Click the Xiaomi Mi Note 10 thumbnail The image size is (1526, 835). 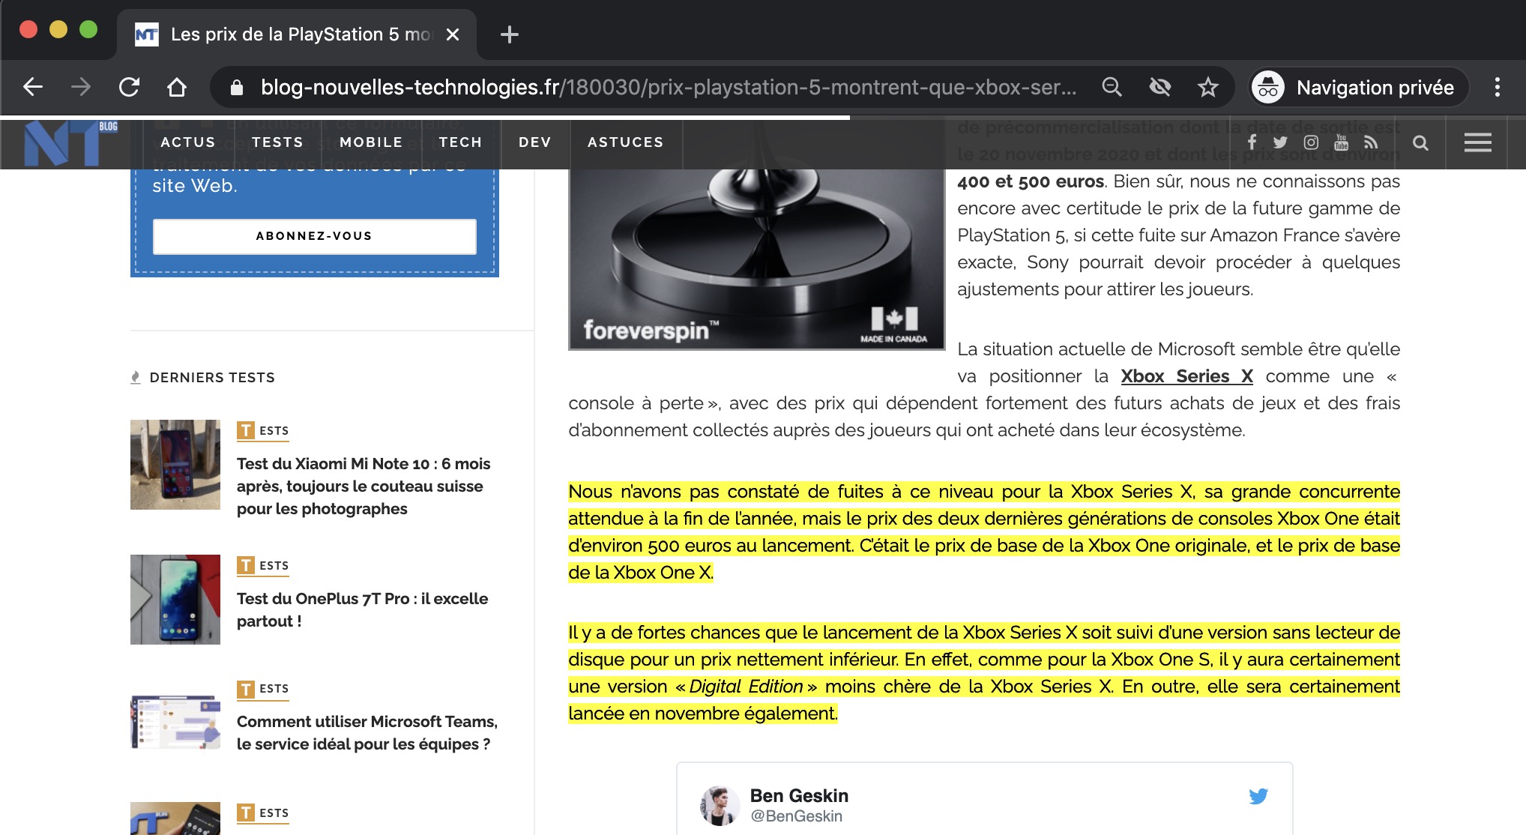click(x=175, y=465)
